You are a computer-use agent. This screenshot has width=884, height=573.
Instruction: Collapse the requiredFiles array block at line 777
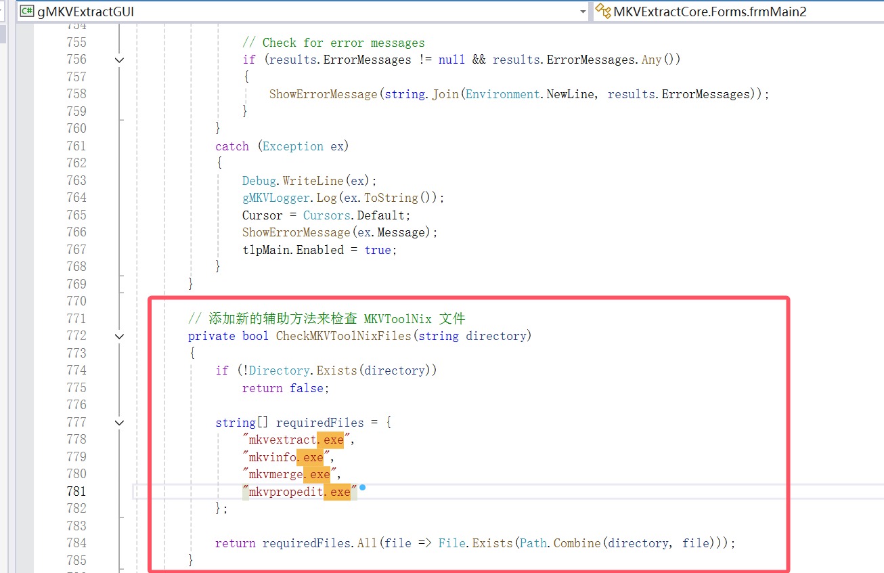[x=120, y=423]
